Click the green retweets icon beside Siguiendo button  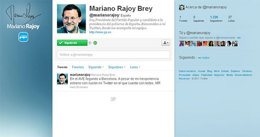[x=95, y=43]
